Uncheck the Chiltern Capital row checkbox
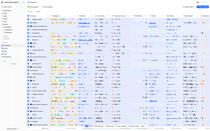This screenshot has width=210, height=131. tap(28, 20)
